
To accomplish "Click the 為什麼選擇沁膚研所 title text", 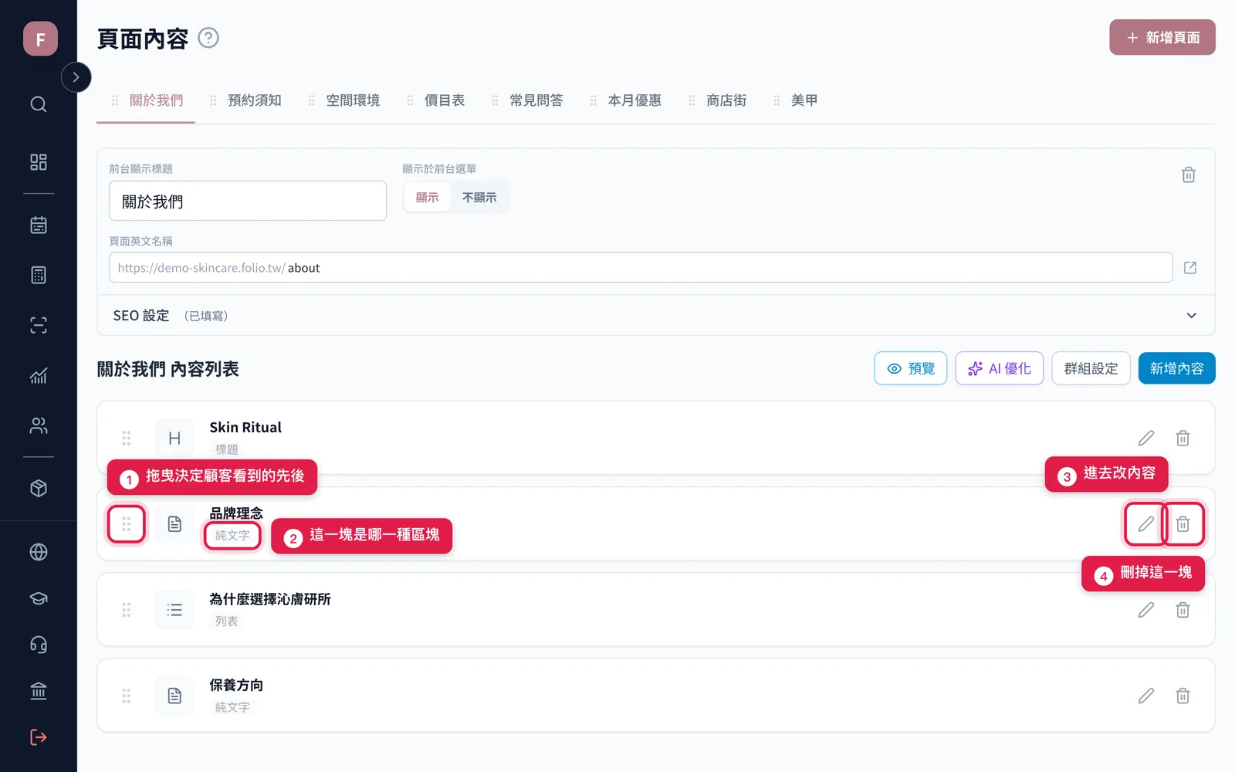I will [x=270, y=598].
